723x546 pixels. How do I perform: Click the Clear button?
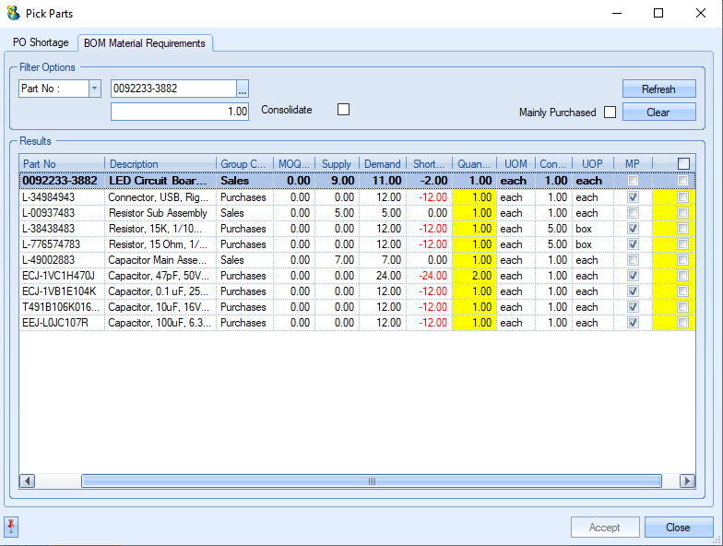click(x=658, y=113)
